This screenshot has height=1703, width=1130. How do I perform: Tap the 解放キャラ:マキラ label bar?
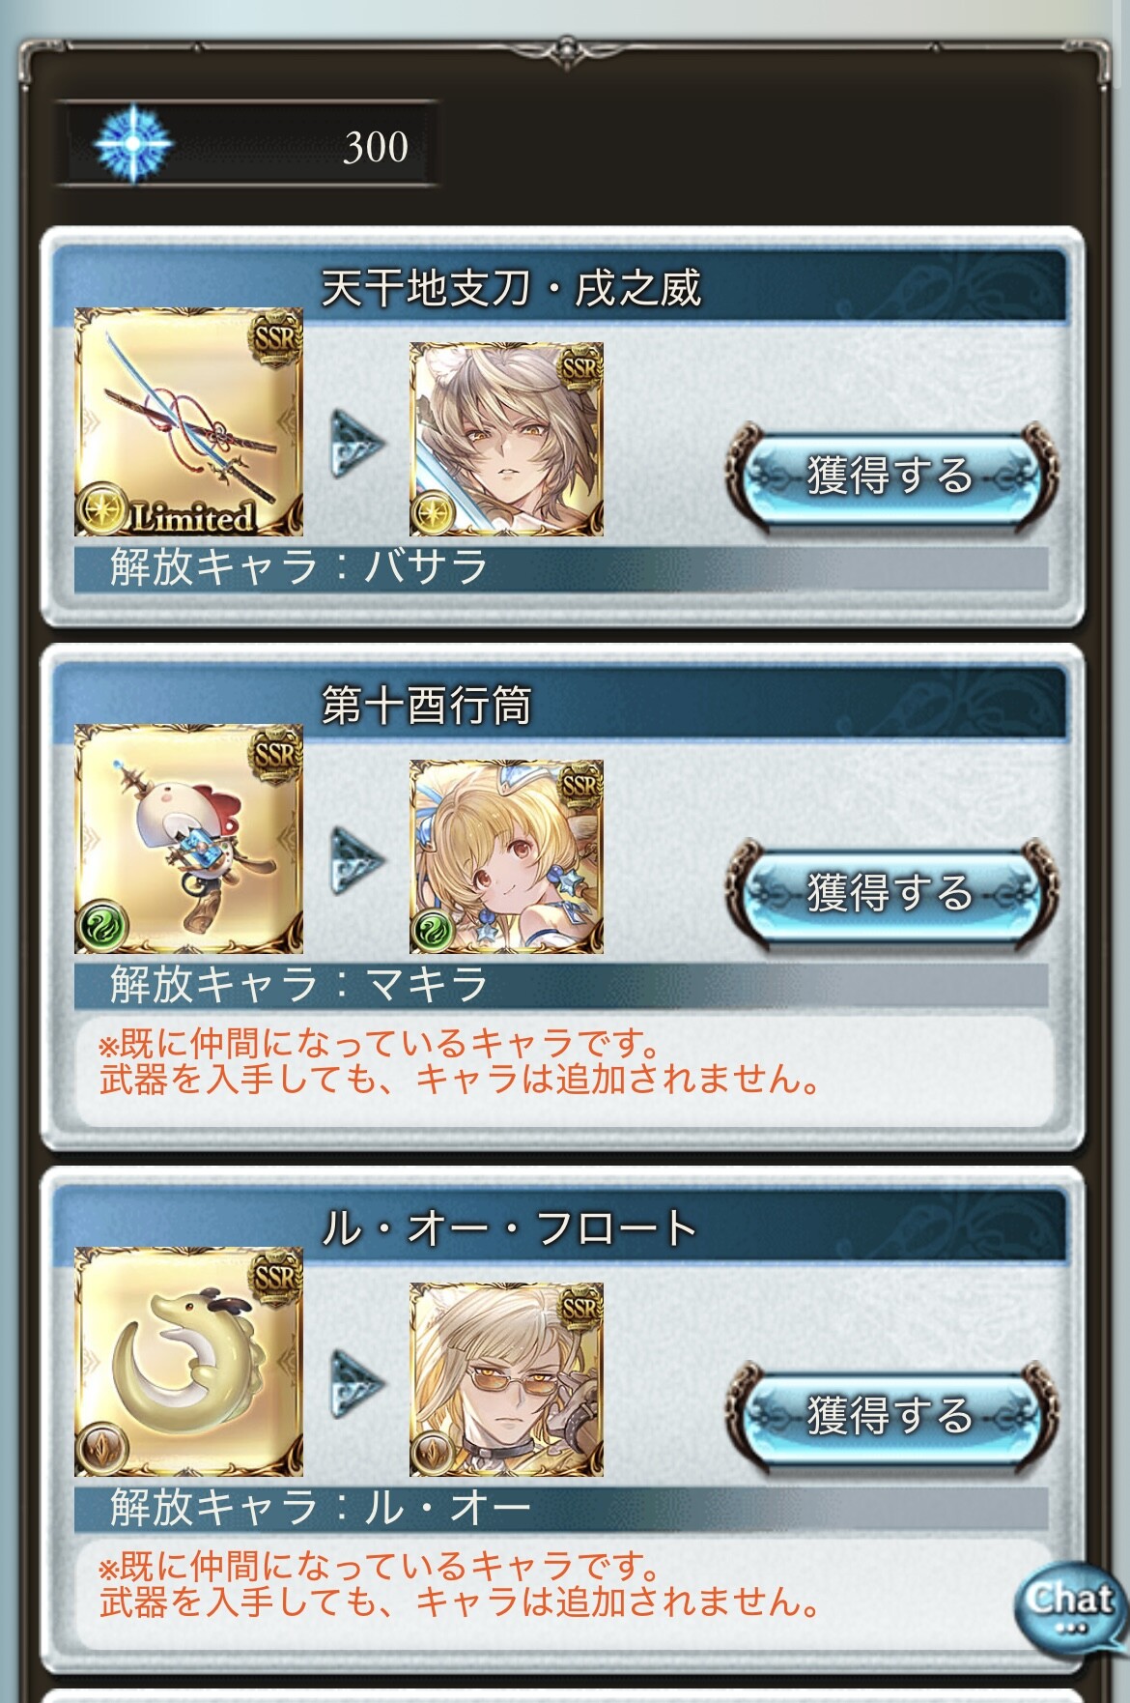561,985
